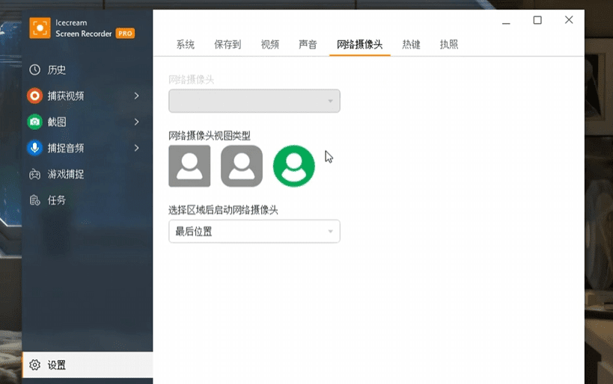Screen dimensions: 613x384
Task: Click the blue 捕捉音频 microphone icon
Action: (x=34, y=148)
